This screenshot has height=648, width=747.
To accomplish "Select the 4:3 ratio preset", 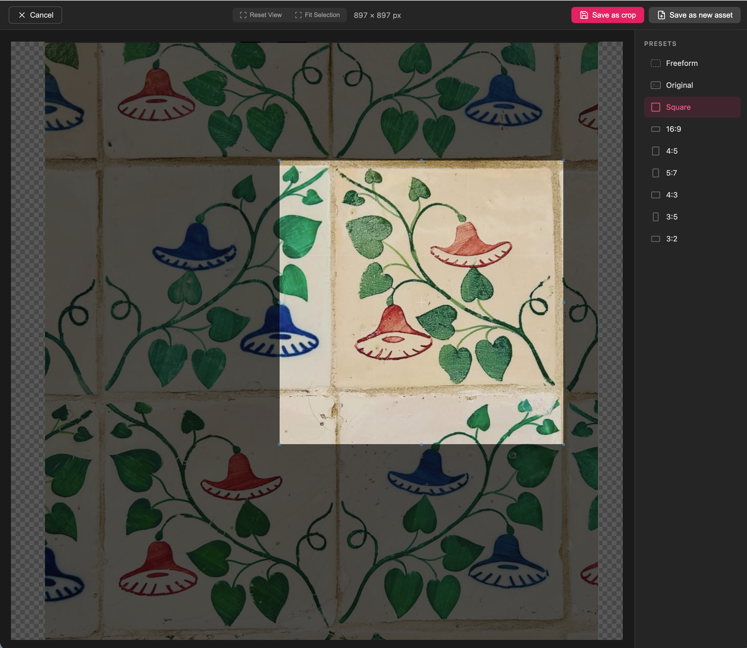I will coord(655,195).
